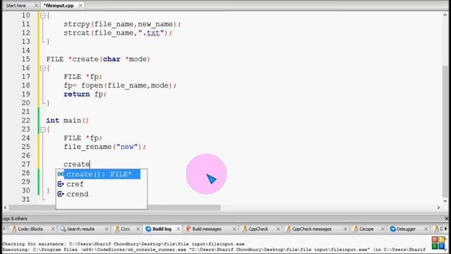Click the icon beside crend suggestion
Screen dimensions: 451x254
pos(61,194)
